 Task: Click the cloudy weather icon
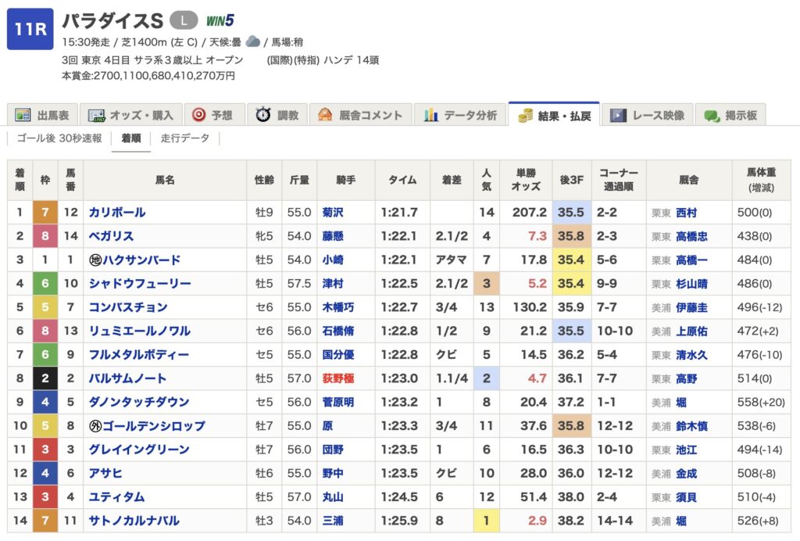point(252,41)
